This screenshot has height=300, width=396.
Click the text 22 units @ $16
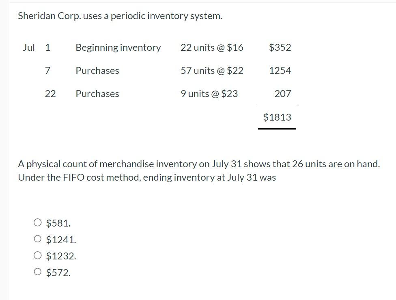click(x=213, y=47)
